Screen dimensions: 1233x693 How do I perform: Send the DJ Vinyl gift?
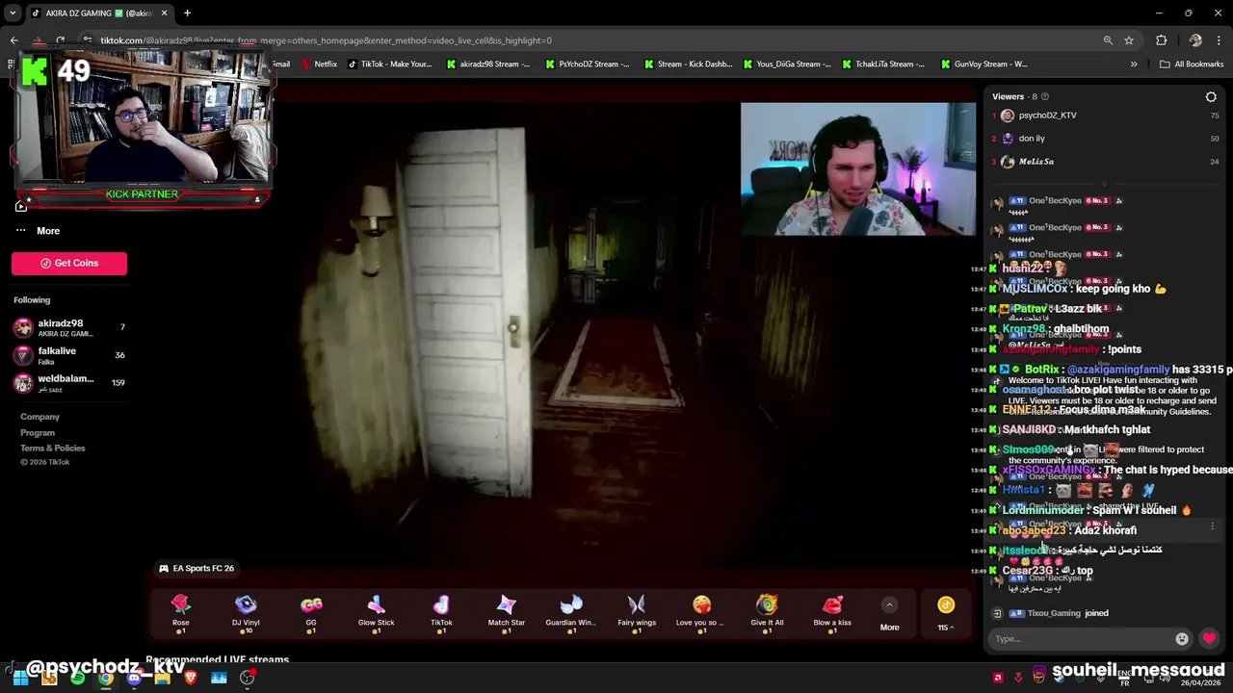pos(246,612)
